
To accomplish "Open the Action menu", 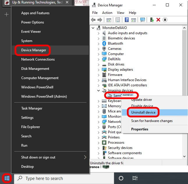I will click(107, 13).
